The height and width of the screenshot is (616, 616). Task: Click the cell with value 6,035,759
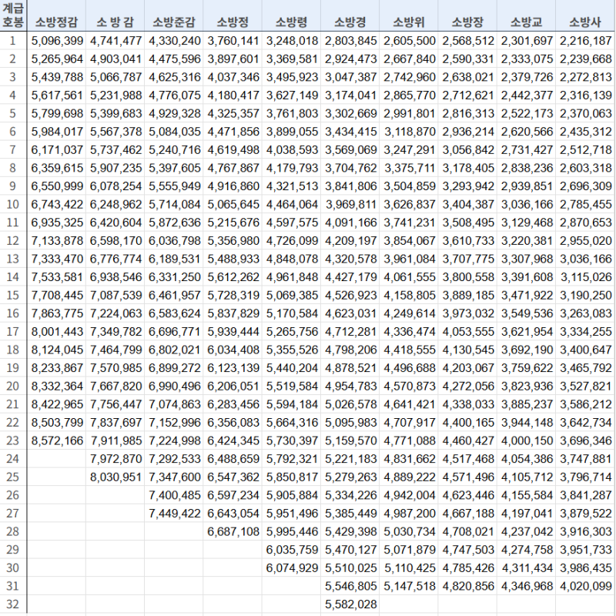pos(291,549)
